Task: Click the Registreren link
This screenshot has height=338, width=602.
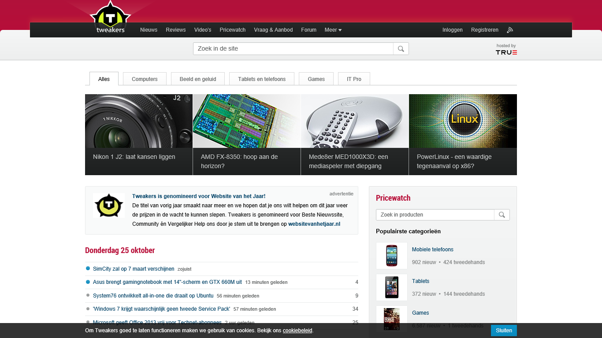Action: (x=485, y=30)
